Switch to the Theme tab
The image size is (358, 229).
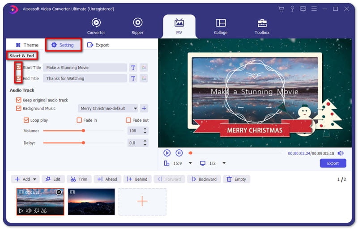(27, 45)
